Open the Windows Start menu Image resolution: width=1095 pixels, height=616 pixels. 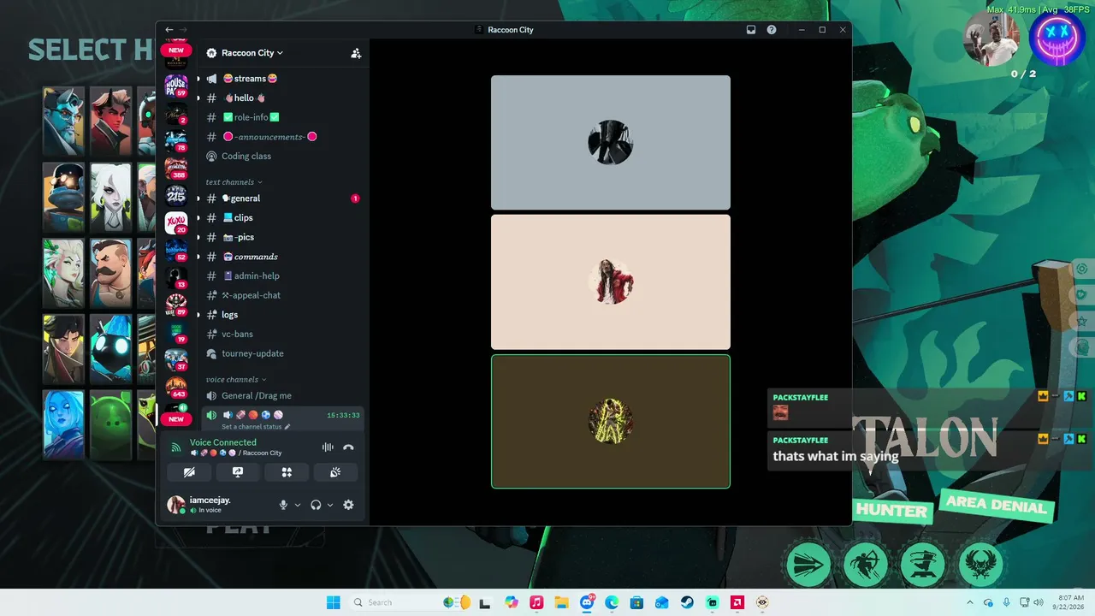[x=334, y=602]
